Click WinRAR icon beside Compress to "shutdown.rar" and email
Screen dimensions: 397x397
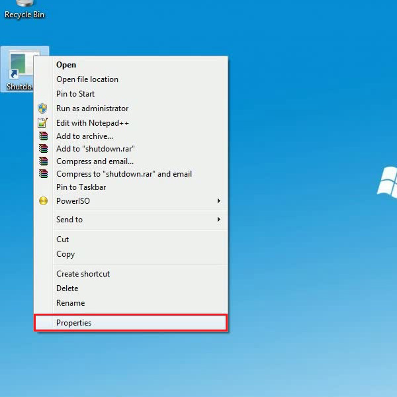[43, 174]
